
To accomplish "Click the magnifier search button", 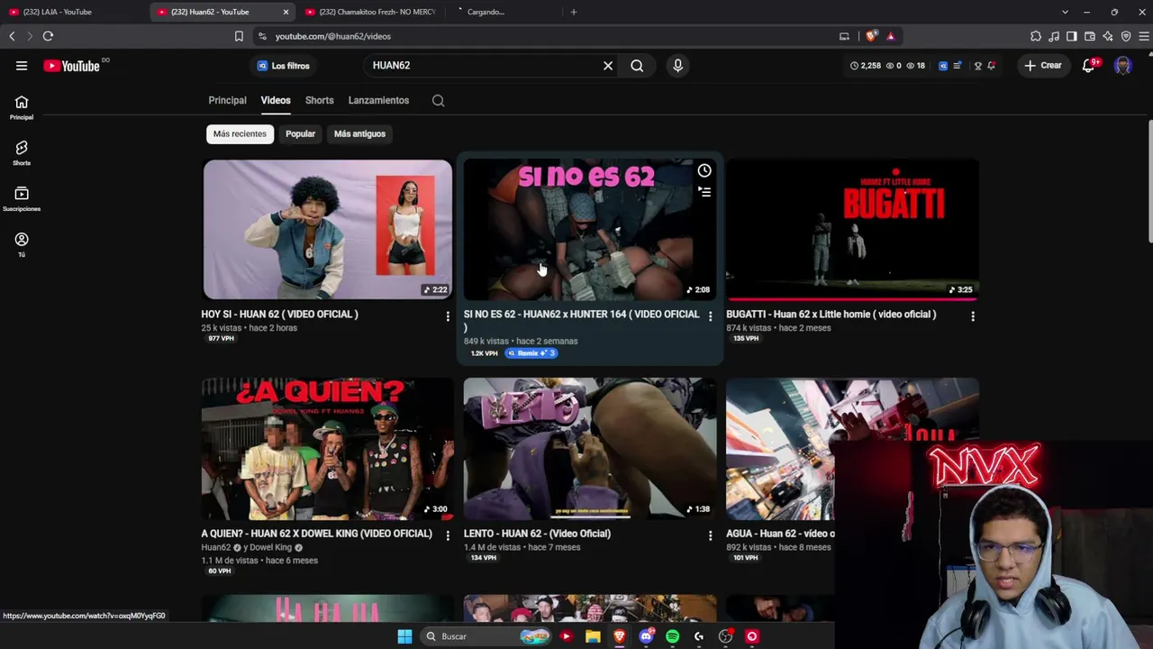I will coord(637,66).
